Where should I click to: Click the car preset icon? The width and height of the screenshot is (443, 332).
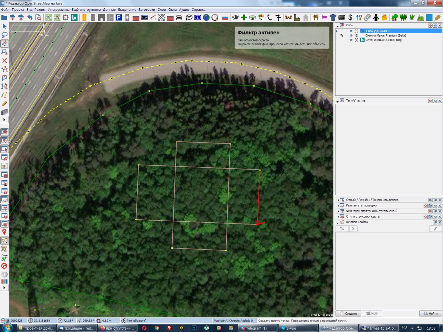179,17
